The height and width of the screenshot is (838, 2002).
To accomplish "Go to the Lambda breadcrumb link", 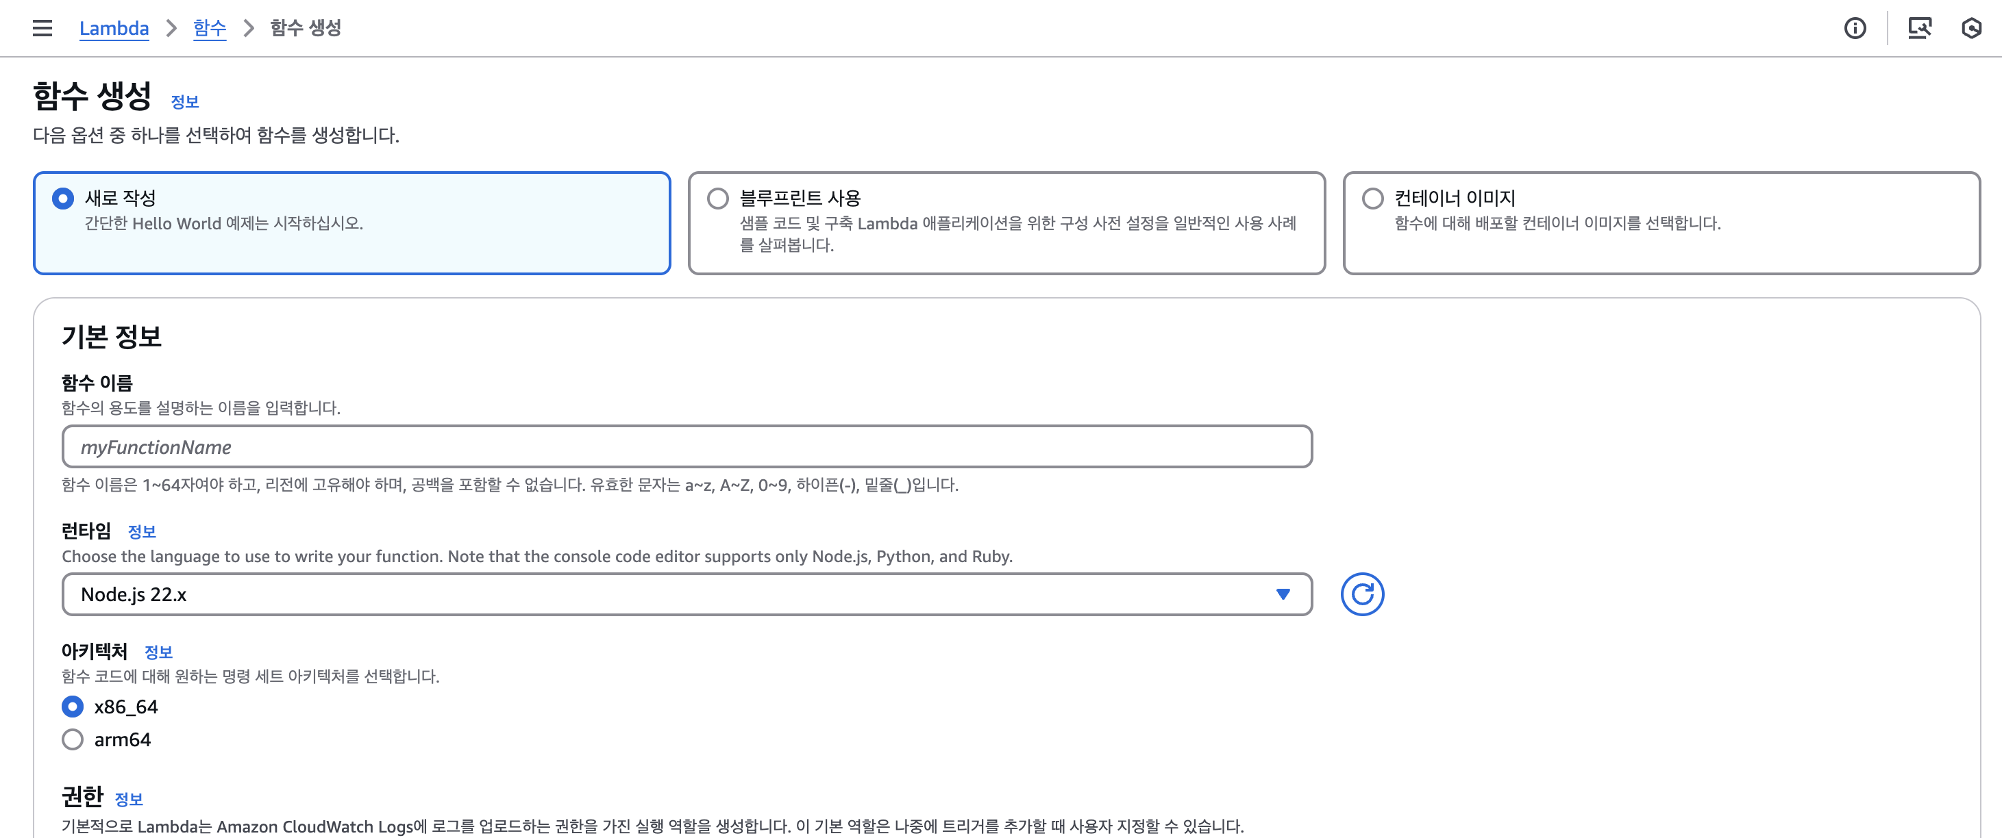I will point(114,29).
